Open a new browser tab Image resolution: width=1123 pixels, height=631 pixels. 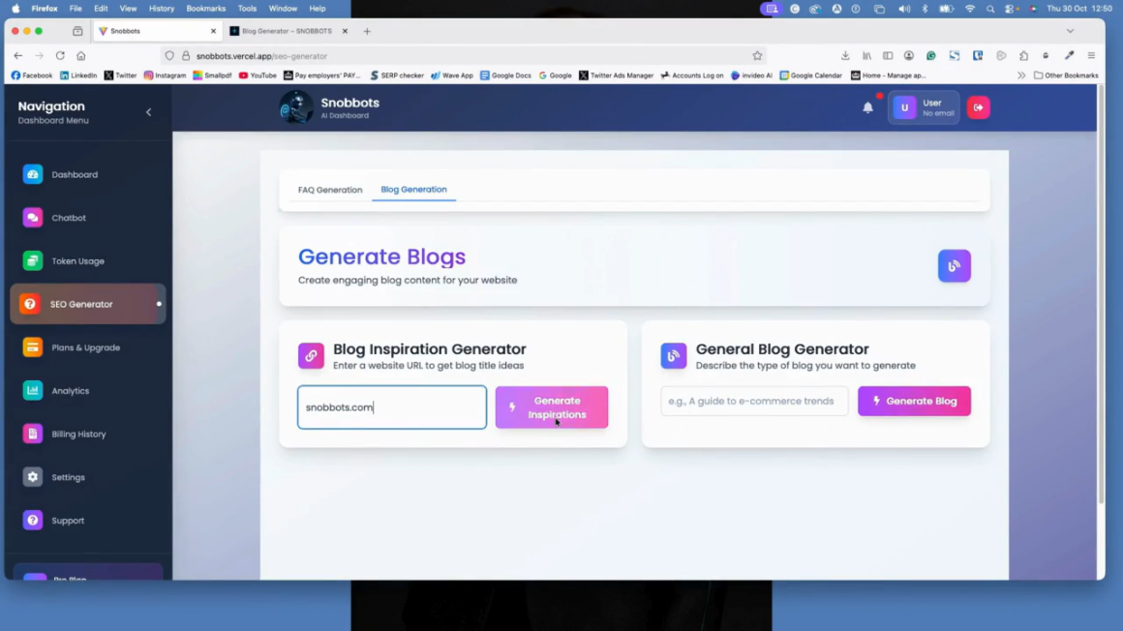pyautogui.click(x=367, y=32)
